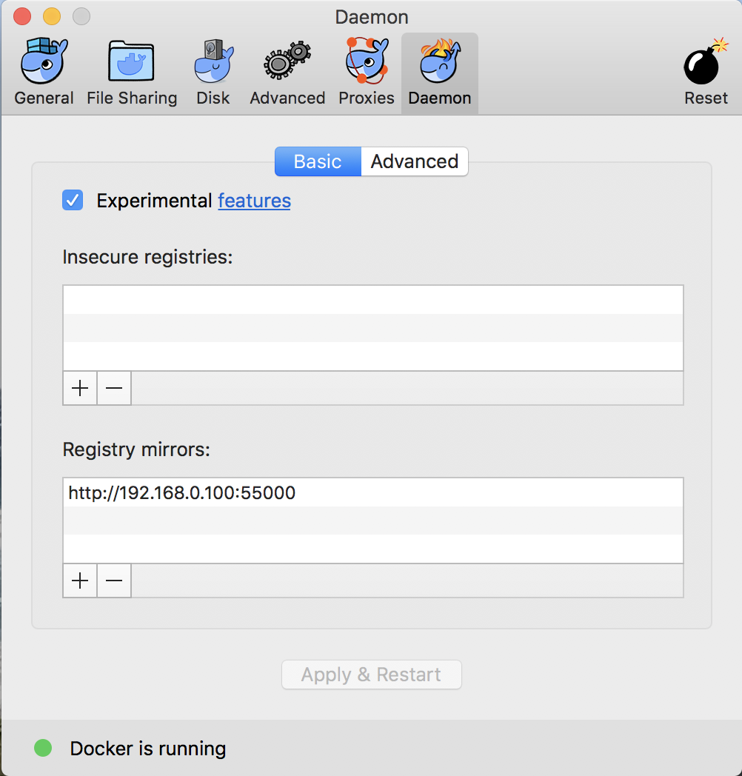Select the Daemon toolbar icon
Image resolution: width=742 pixels, height=776 pixels.
440,73
